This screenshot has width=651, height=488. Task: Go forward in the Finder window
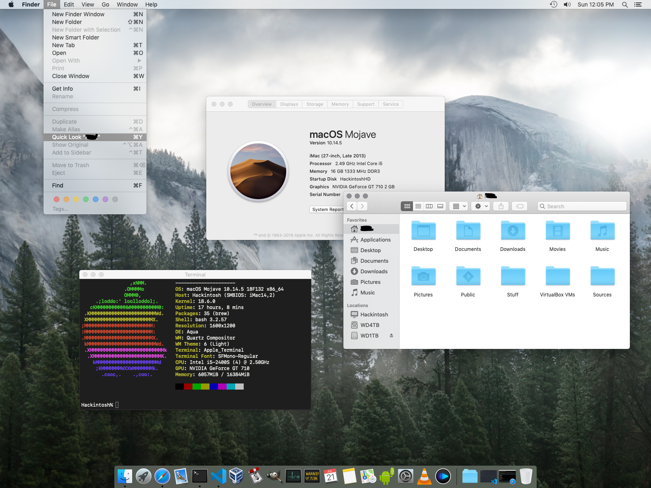click(x=362, y=206)
